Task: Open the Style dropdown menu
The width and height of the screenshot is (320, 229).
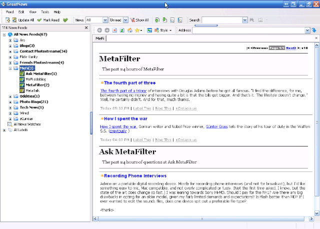Action: (163, 30)
